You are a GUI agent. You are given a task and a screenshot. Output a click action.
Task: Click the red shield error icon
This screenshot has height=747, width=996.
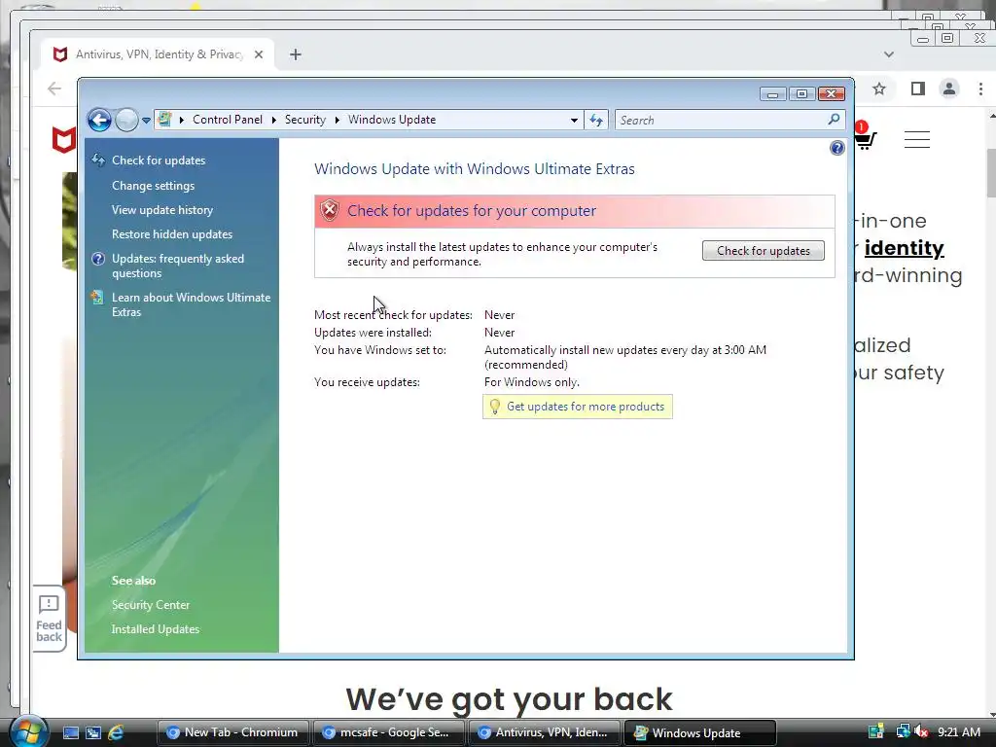tap(329, 210)
